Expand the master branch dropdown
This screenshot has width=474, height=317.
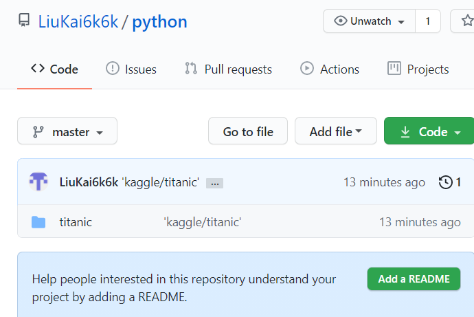(67, 131)
